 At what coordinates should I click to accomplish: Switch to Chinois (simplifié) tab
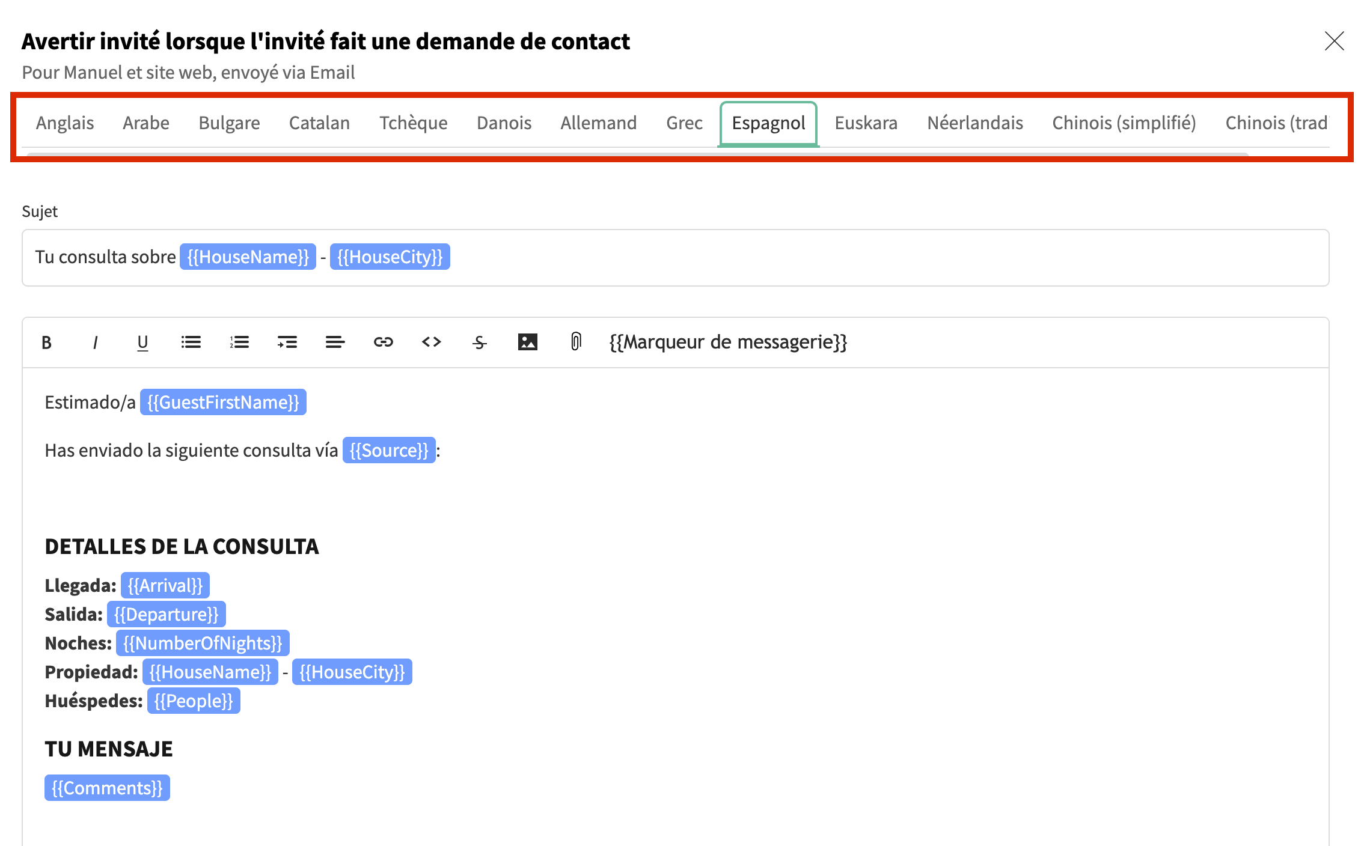click(x=1124, y=123)
